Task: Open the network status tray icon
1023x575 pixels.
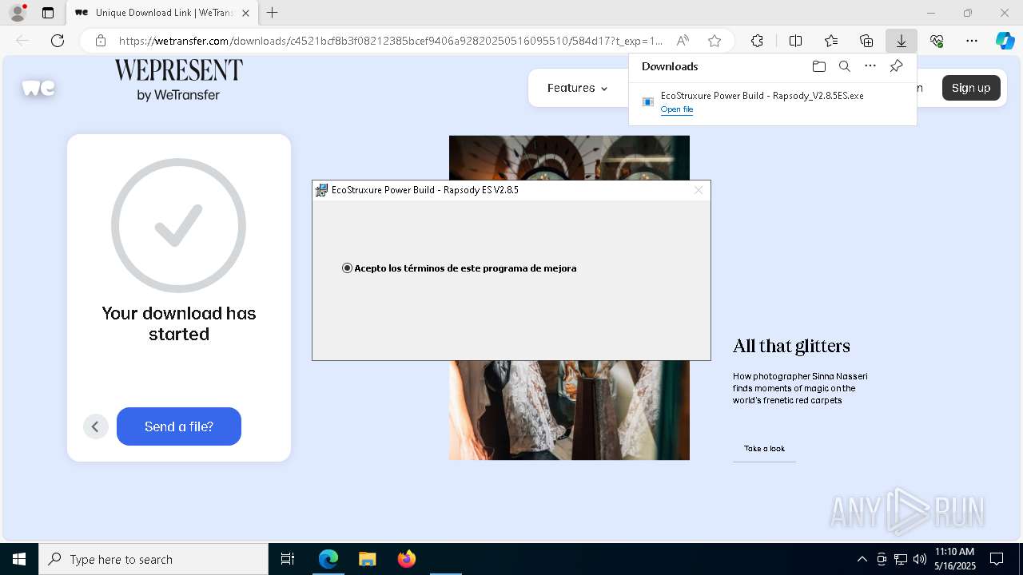Action: [x=901, y=559]
